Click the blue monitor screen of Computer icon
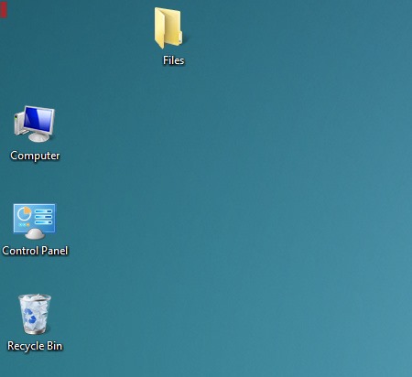The width and height of the screenshot is (412, 377). point(38,120)
